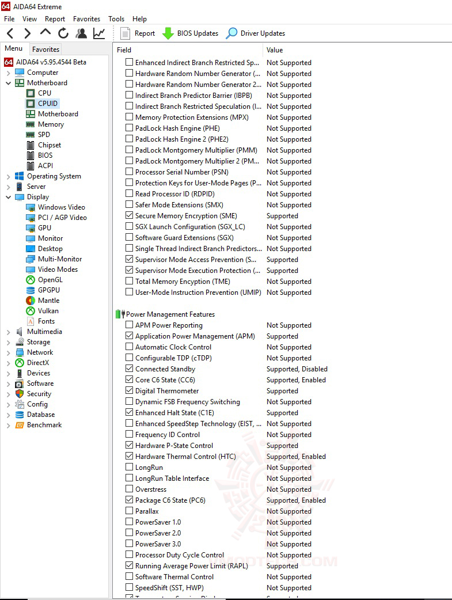452x600 pixels.
Task: Expand the Network tree node
Action: coord(9,352)
